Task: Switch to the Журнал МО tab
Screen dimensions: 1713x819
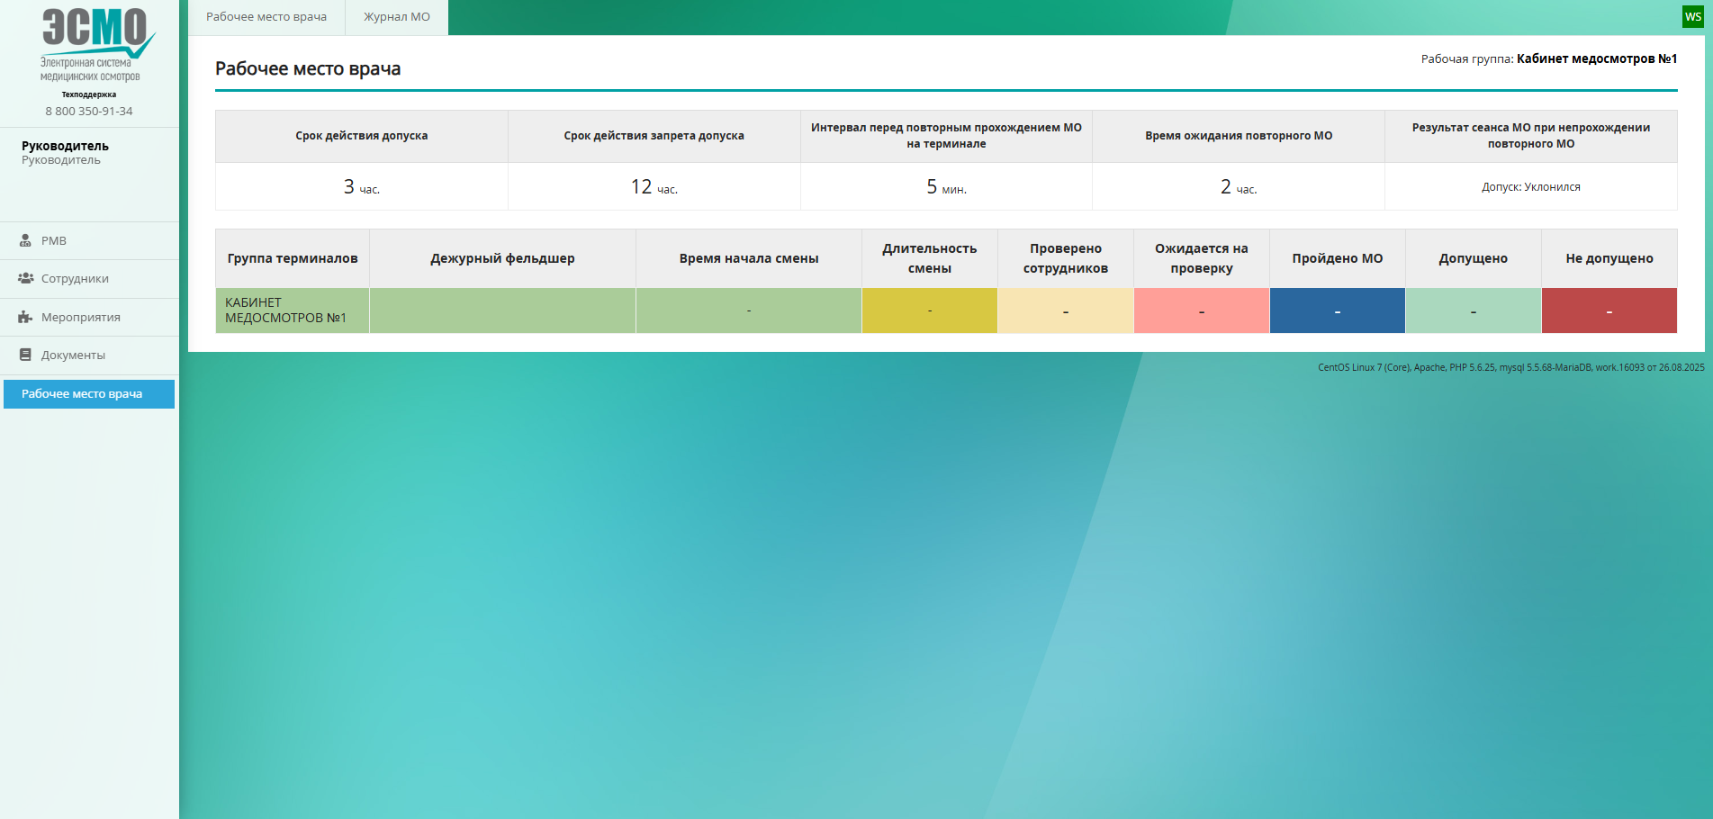Action: point(396,17)
